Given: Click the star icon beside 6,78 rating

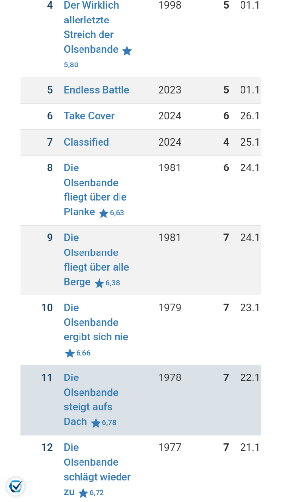Looking at the screenshot, I should (96, 423).
